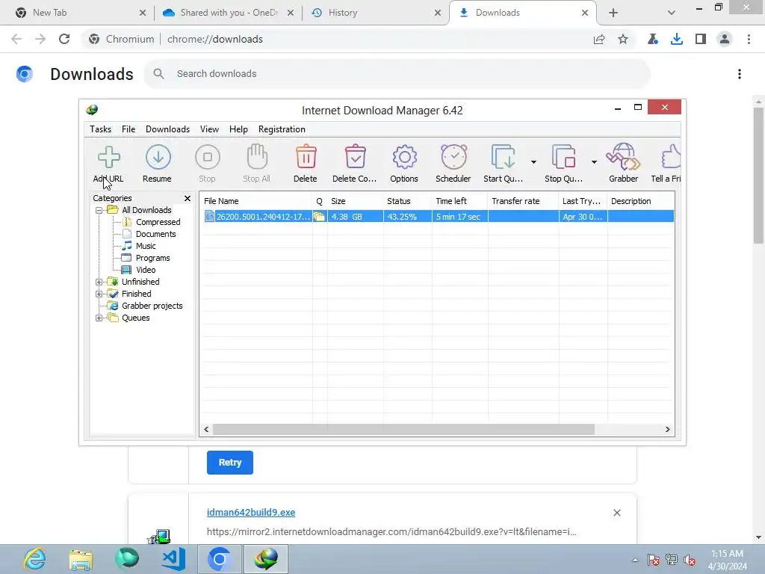Click the Tell a Friend thumbs-up icon

(x=671, y=157)
